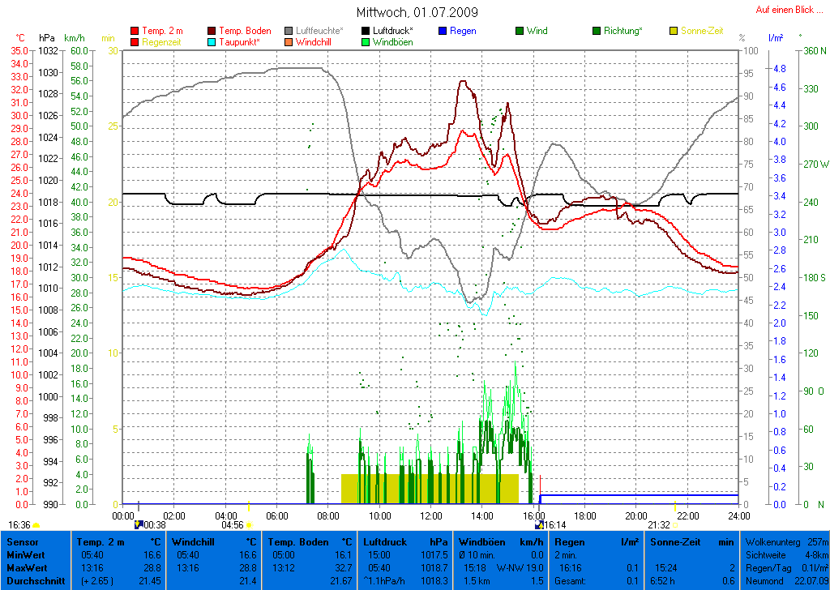The width and height of the screenshot is (830, 590).
Task: Click the yellow Sonne-Zeit legend square
Action: tap(674, 31)
